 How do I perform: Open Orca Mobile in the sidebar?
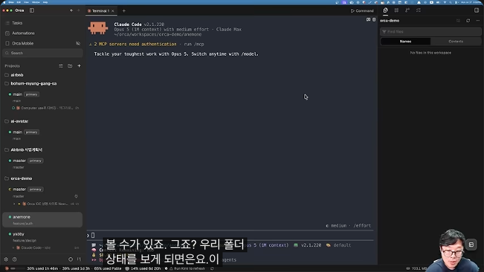pyautogui.click(x=23, y=43)
